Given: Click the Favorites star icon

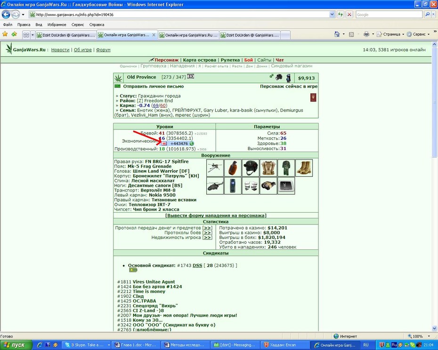Looking at the screenshot, I should coord(5,34).
